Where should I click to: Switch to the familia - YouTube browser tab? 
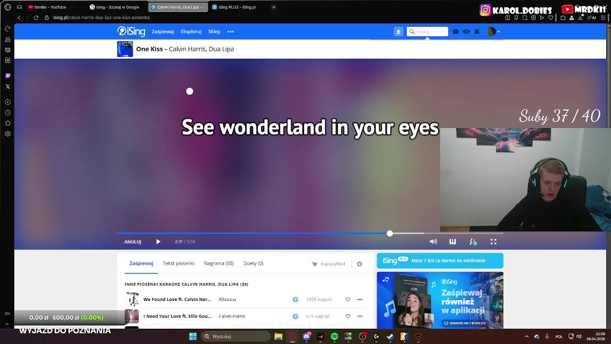pos(47,7)
